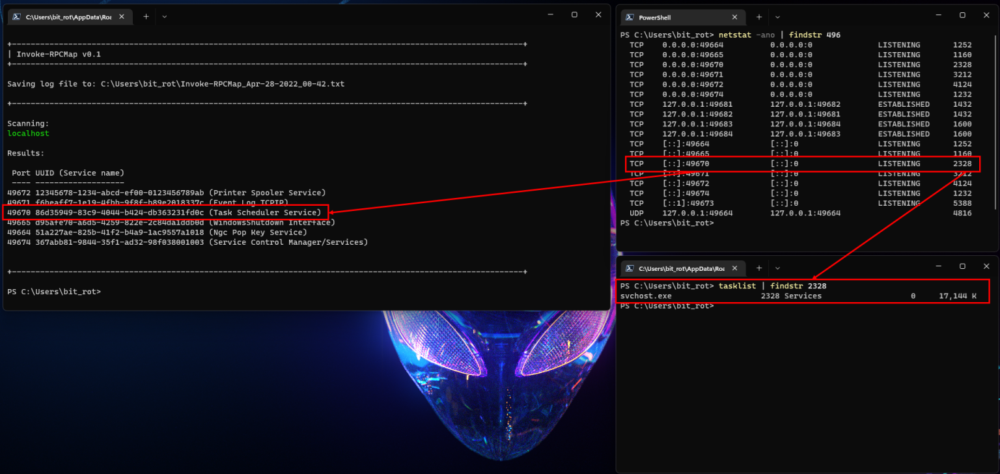
Task: Click the localhost text under Scanning
Action: tap(28, 133)
